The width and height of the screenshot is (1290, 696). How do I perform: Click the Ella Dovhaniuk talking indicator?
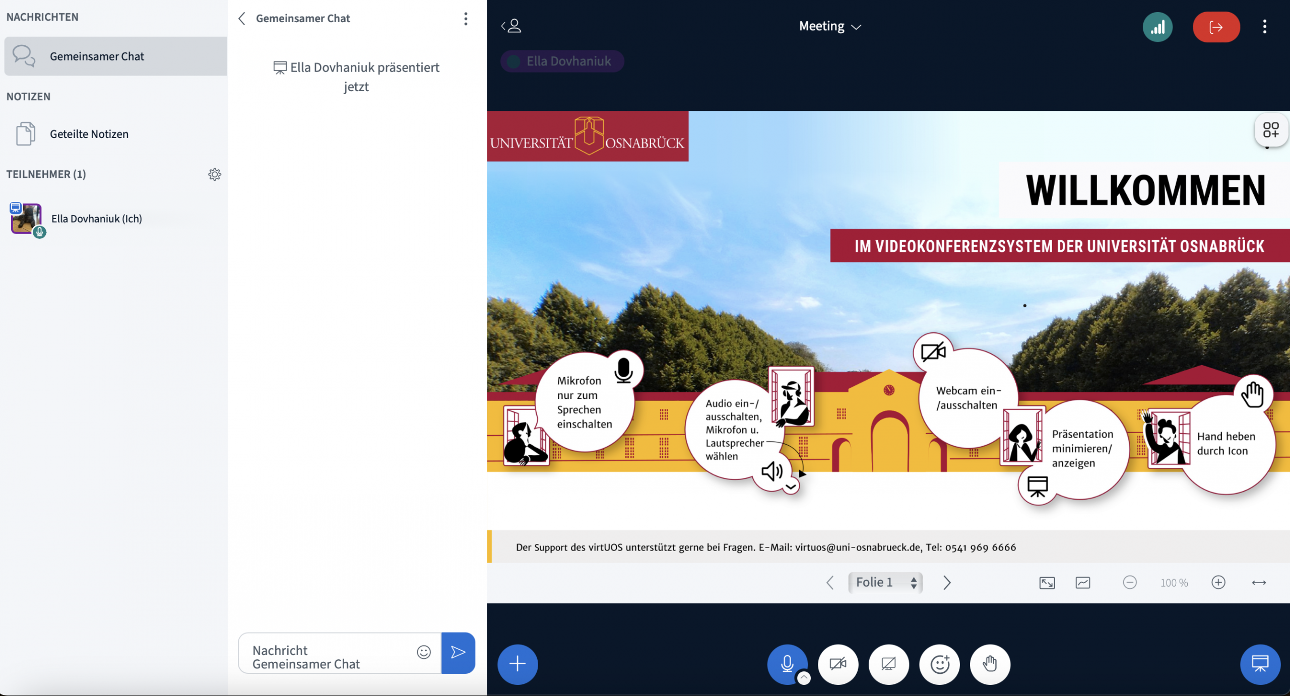pos(562,61)
